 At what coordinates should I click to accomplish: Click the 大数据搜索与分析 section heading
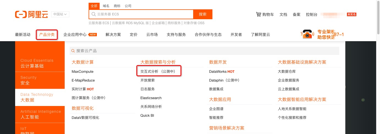tap(158, 62)
